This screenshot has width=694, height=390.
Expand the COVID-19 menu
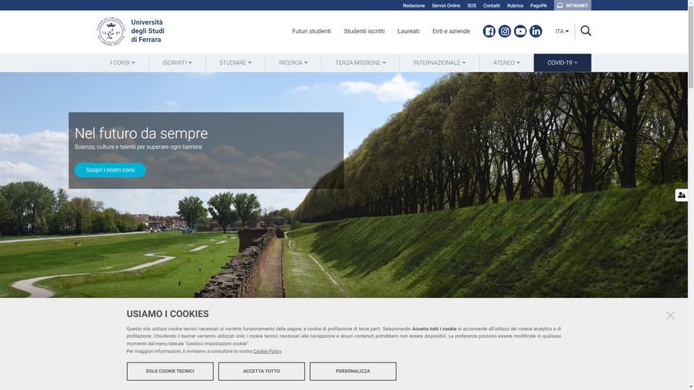[562, 63]
